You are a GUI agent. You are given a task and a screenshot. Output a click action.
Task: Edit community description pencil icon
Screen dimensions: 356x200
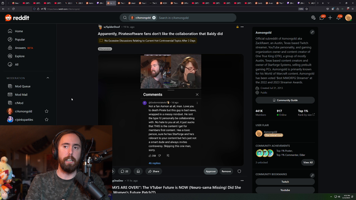tap(312, 32)
